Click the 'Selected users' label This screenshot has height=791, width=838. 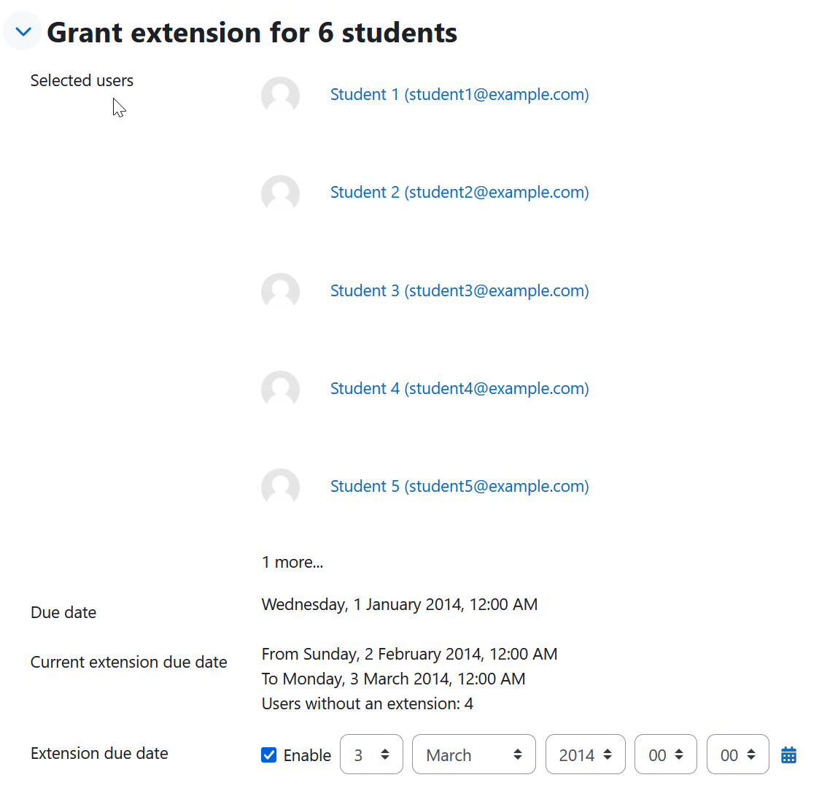tap(82, 80)
